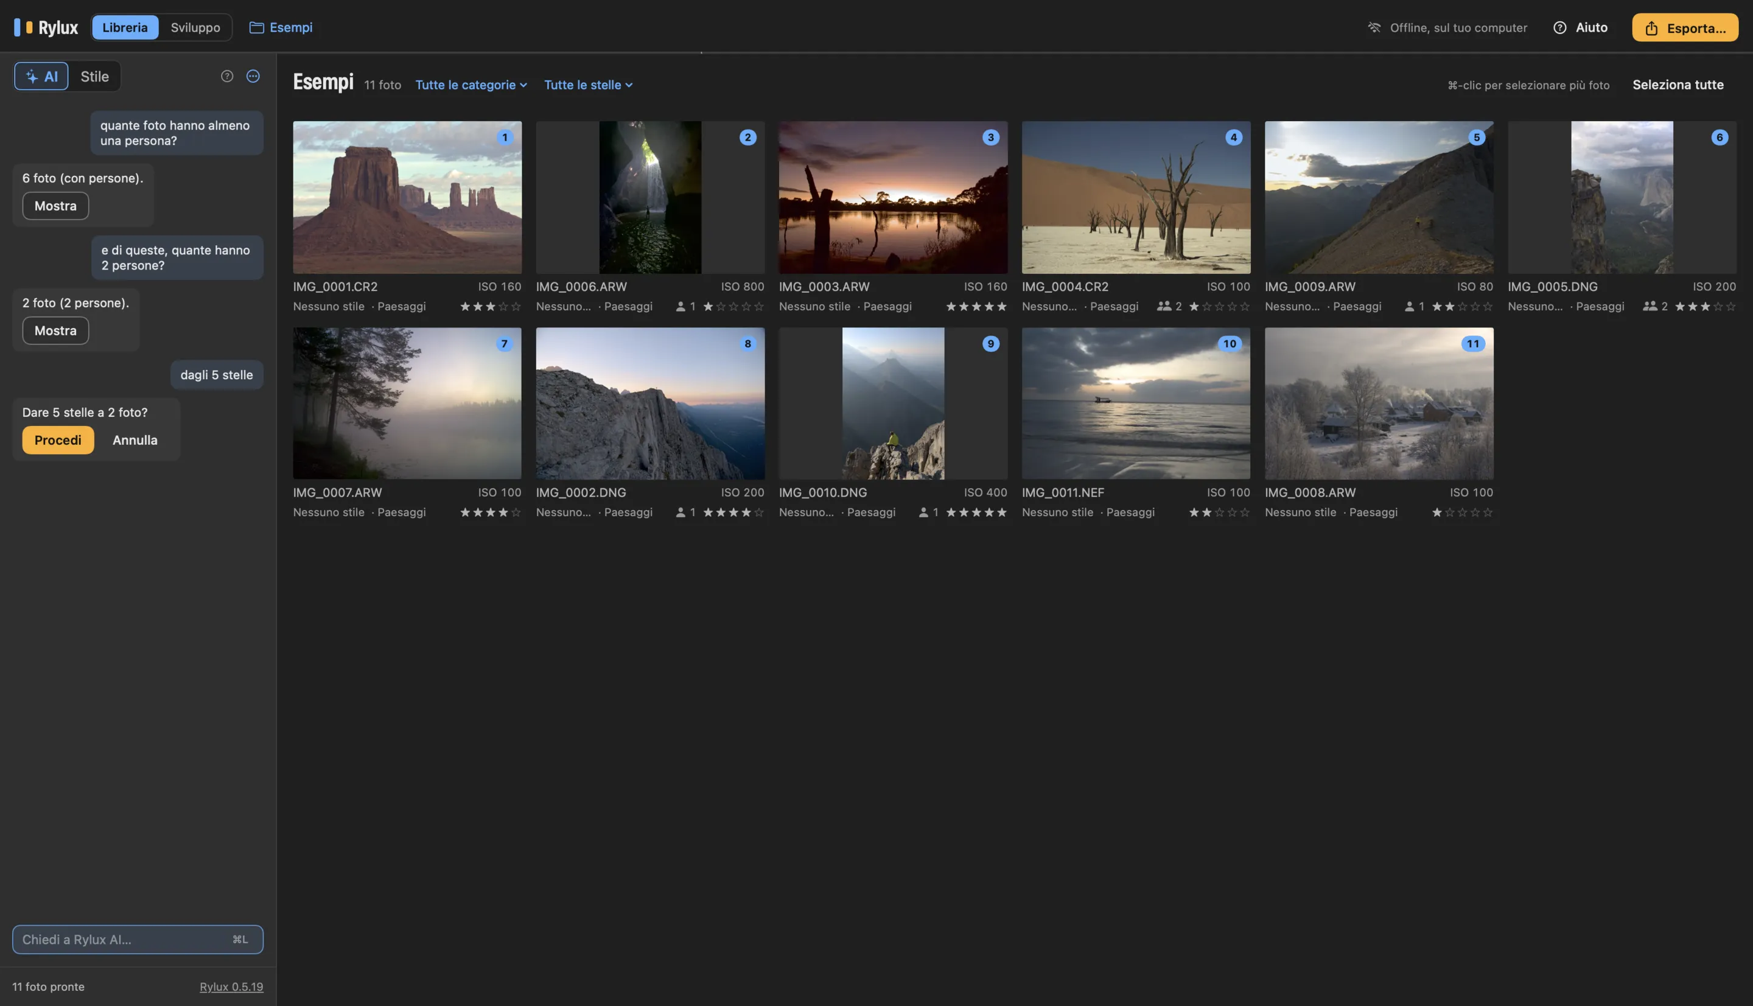This screenshot has height=1006, width=1753.
Task: Switch to Libreria tab
Action: (x=125, y=27)
